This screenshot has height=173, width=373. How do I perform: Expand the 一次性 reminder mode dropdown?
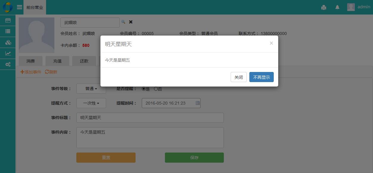pyautogui.click(x=91, y=103)
